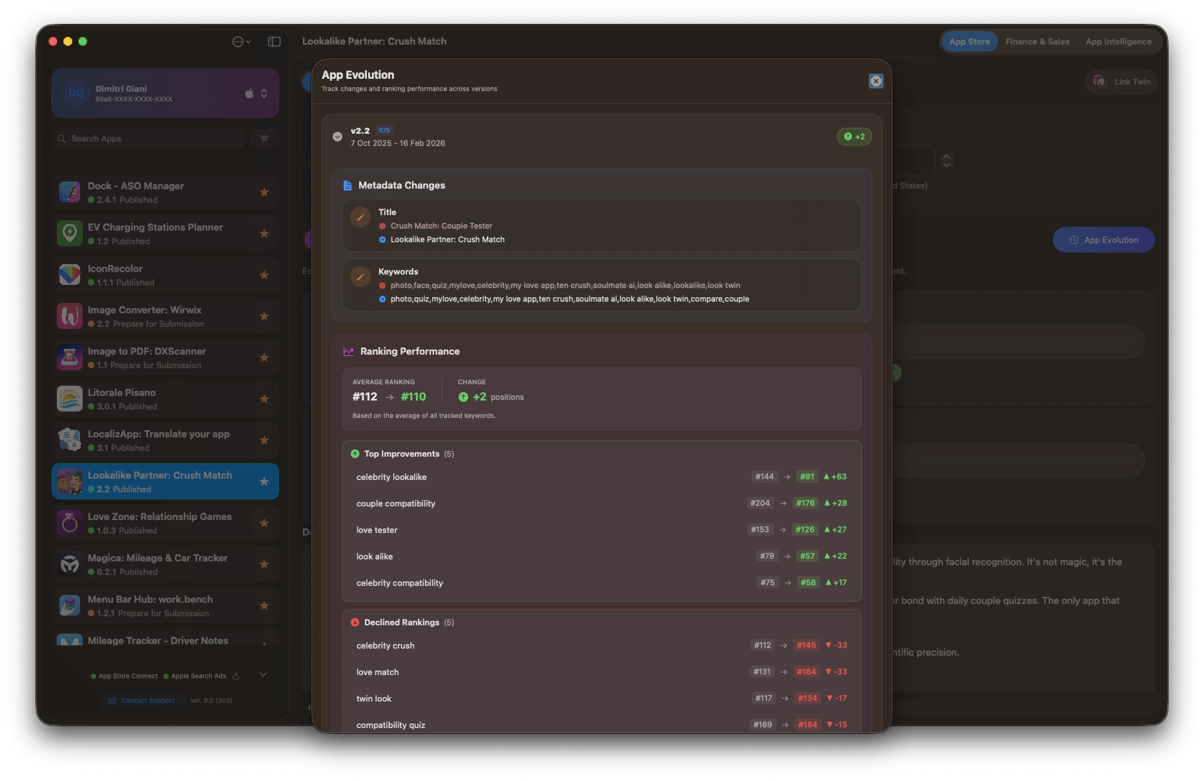Switch to the Finance & Sales tab
1204x781 pixels.
(1037, 41)
